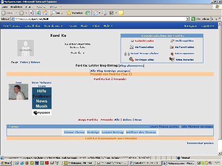Viewport: 222px width, 166px height.
Task: Click the Internet Explorer quick launch icon
Action: [22, 163]
